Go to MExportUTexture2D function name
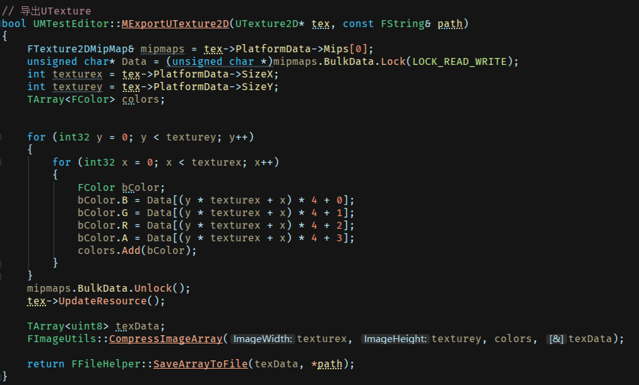 pos(175,24)
